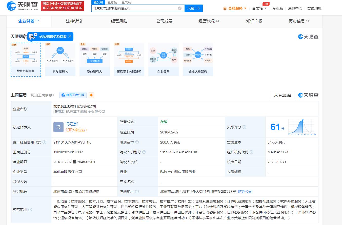Click the company type 其他有限责任公司
This screenshot has width=342, height=225.
[x=68, y=172]
